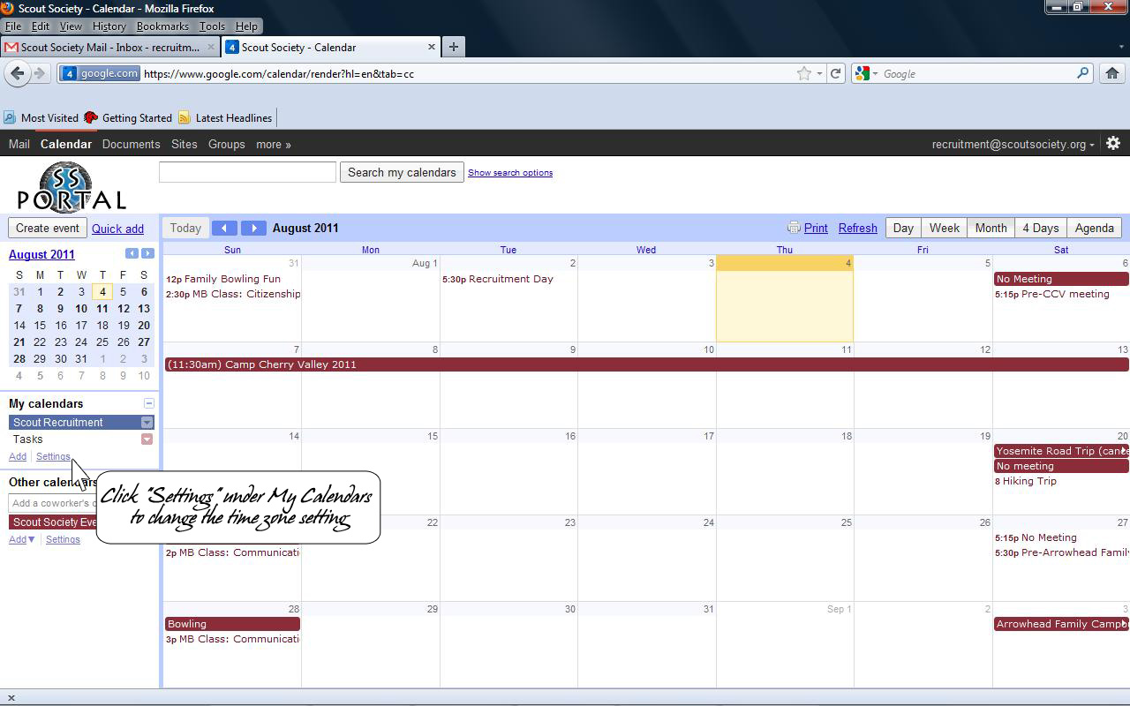Click the Create event button
The image size is (1130, 706).
(x=48, y=228)
